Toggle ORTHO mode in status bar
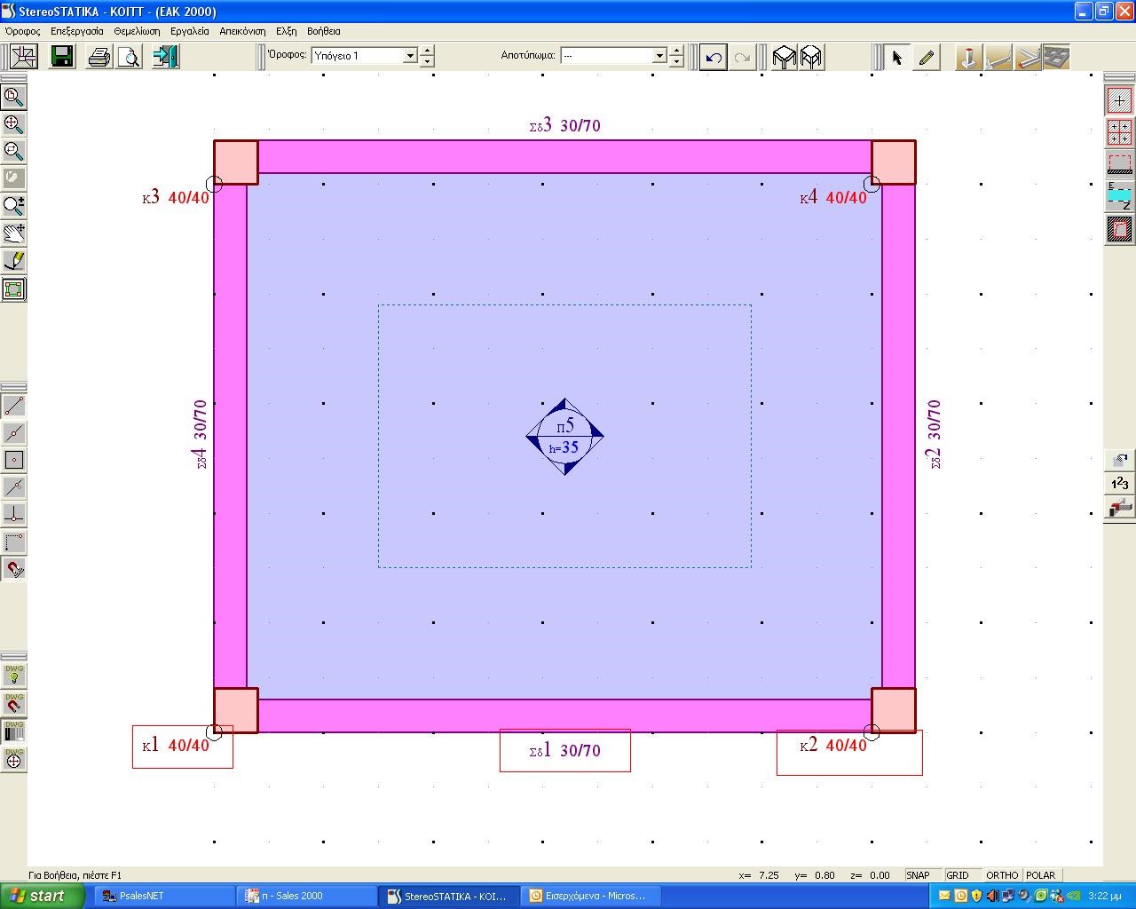The image size is (1136, 909). [x=1002, y=875]
